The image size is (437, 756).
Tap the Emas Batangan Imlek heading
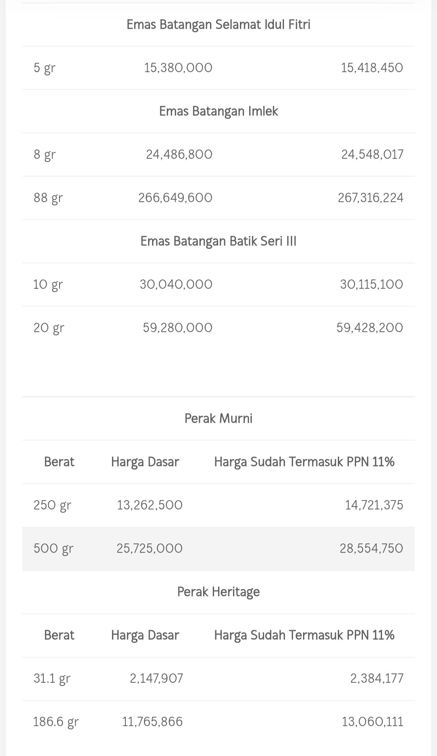coord(218,111)
